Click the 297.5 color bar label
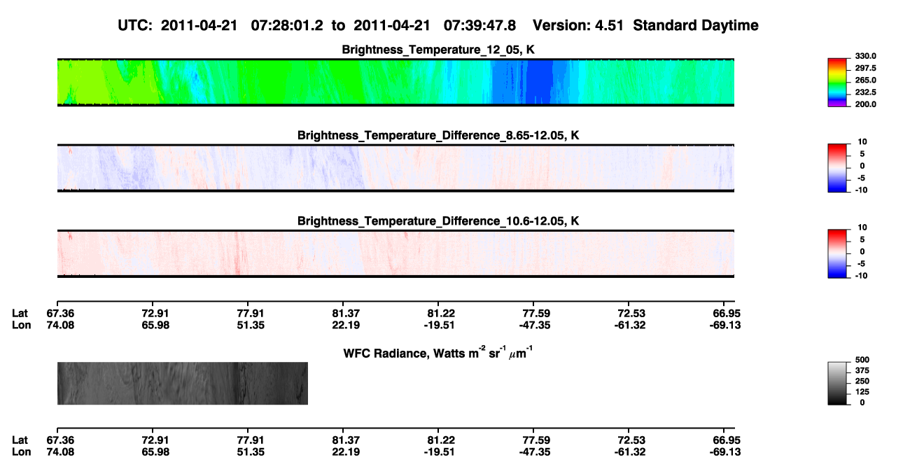 point(865,69)
